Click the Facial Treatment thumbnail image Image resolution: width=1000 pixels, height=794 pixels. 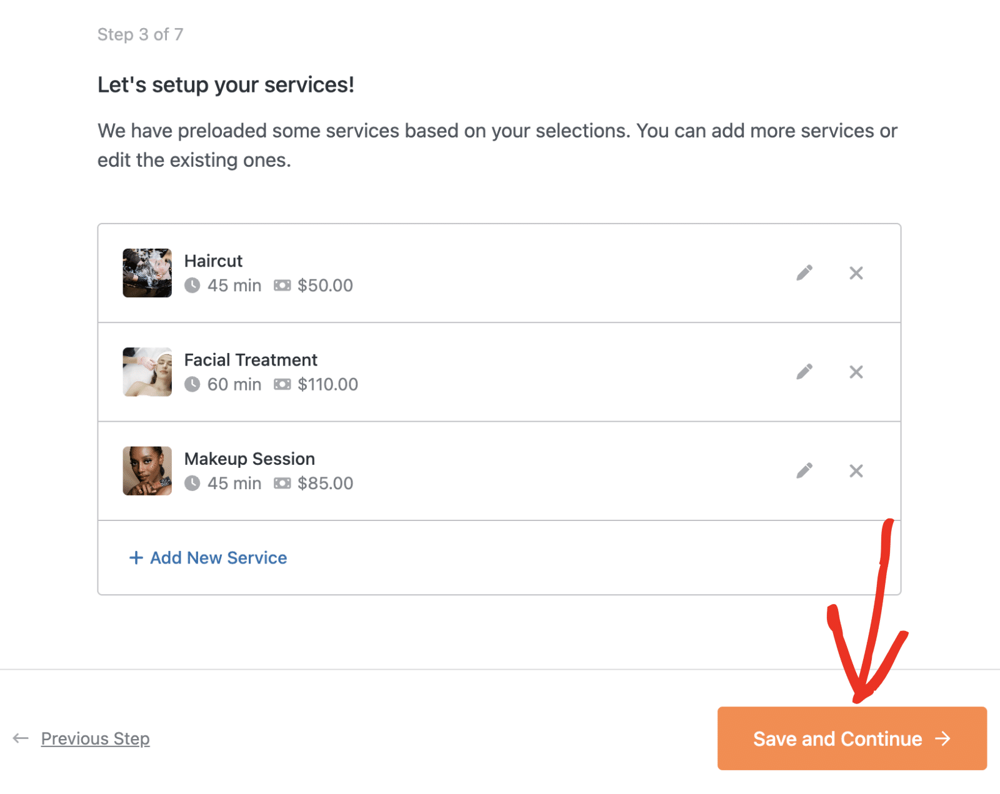147,372
